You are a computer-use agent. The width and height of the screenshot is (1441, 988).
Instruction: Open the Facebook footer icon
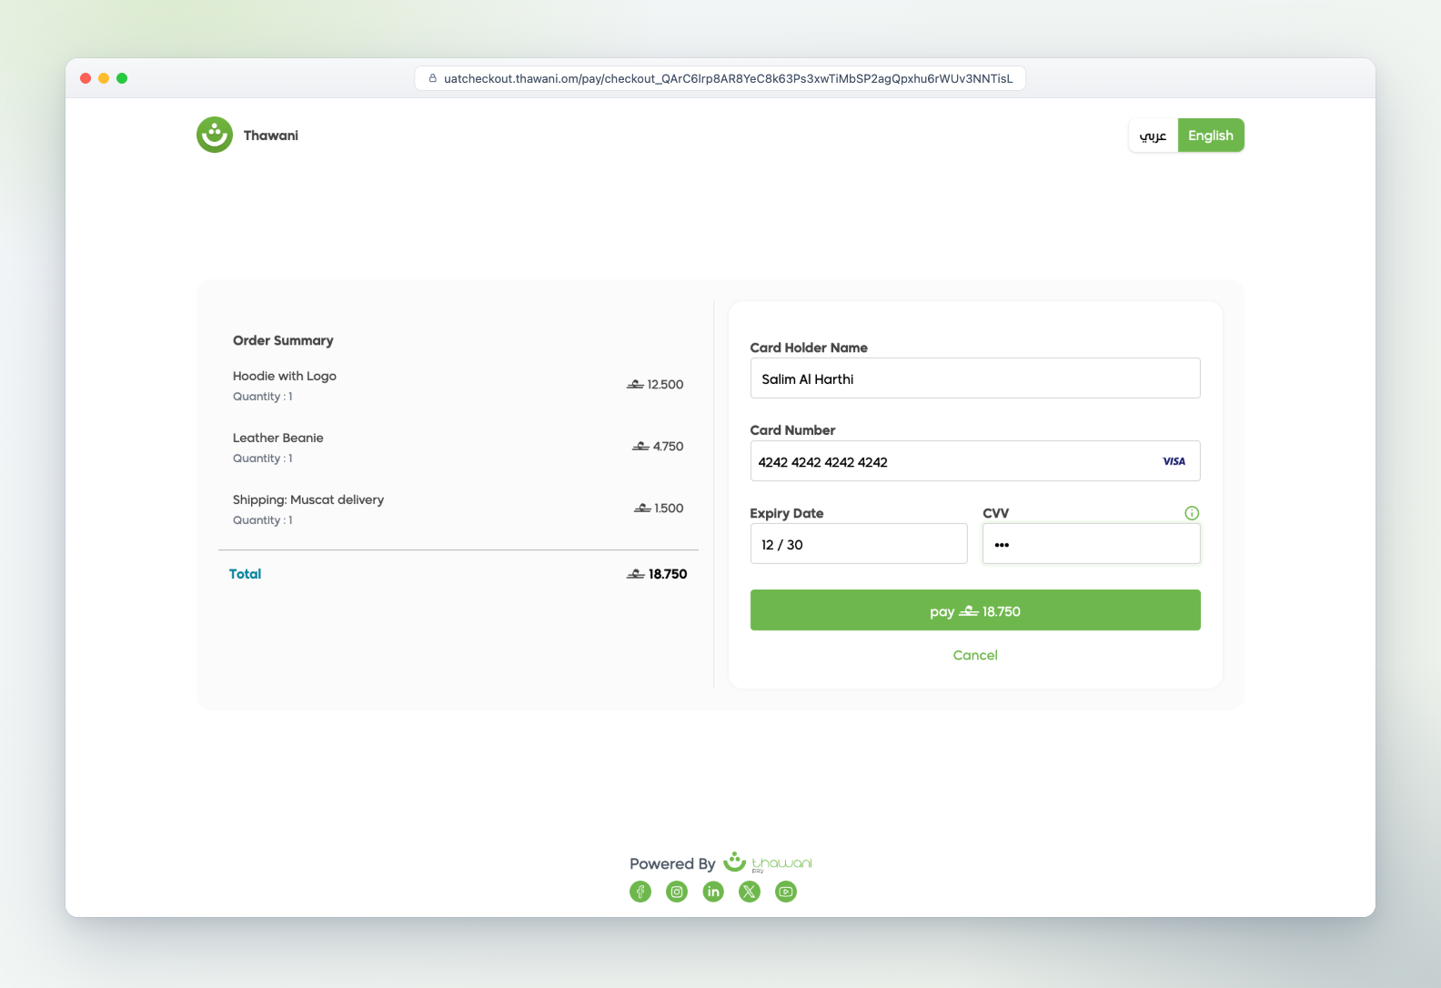pyautogui.click(x=640, y=892)
